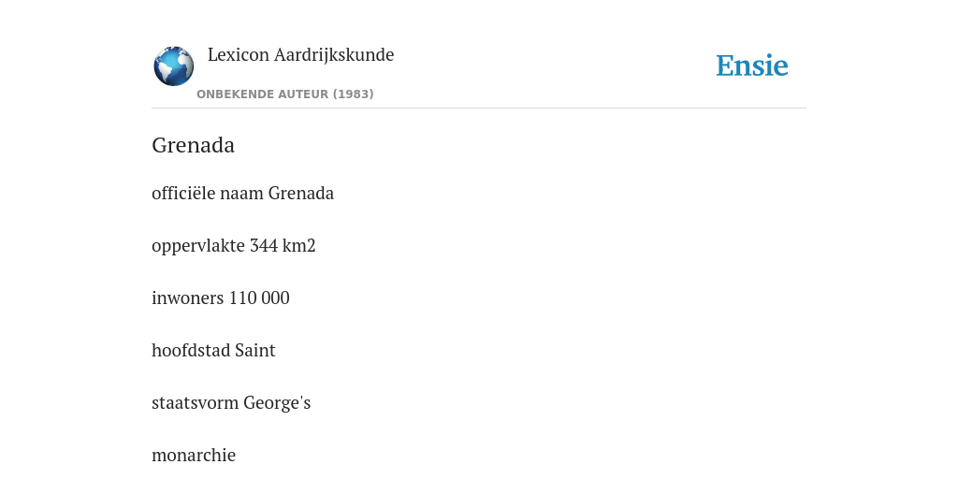
Task: Click the Onbekende Auteur (1983) author label
Action: point(284,94)
